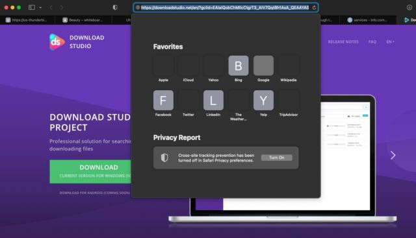The height and width of the screenshot is (238, 416).
Task: Open the LinkedIn favorite tile
Action: tap(213, 100)
